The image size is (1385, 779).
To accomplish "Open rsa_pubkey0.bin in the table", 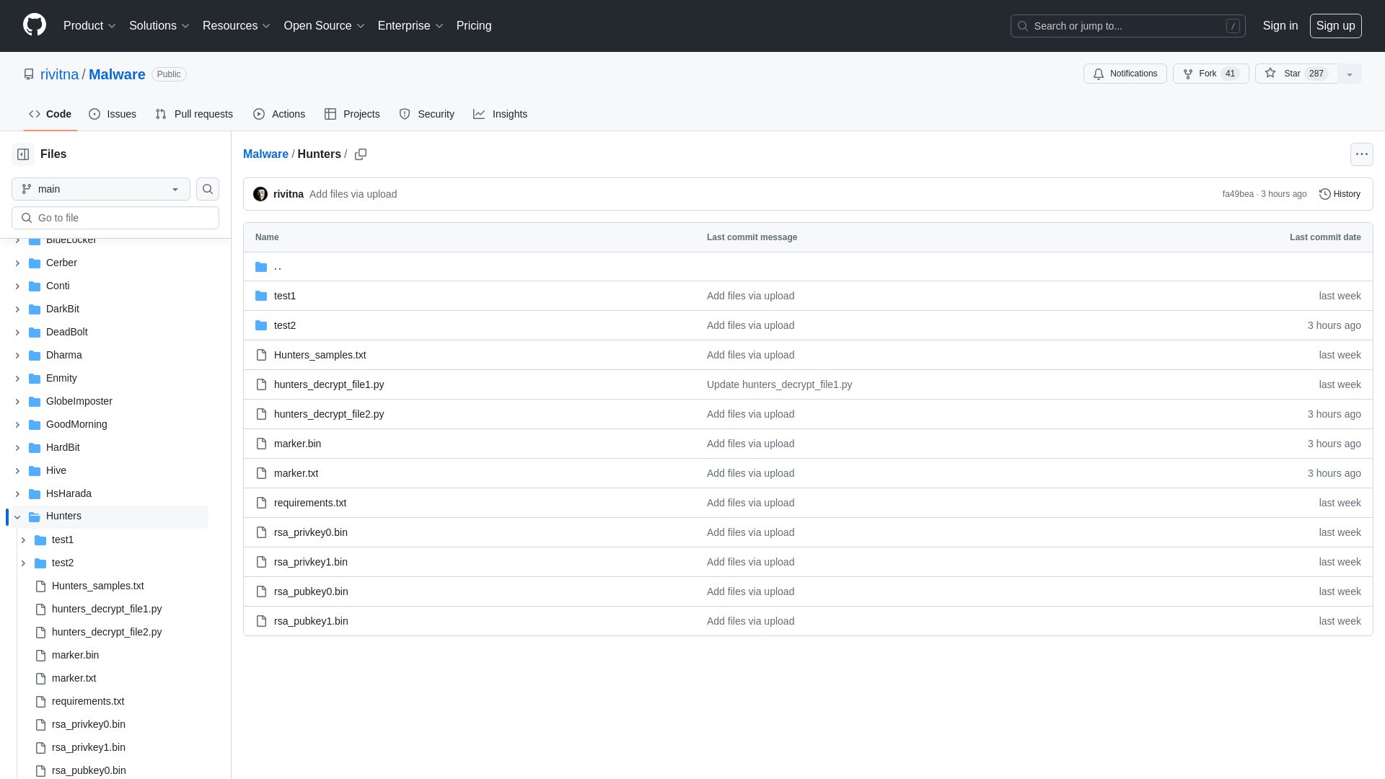I will tap(311, 591).
